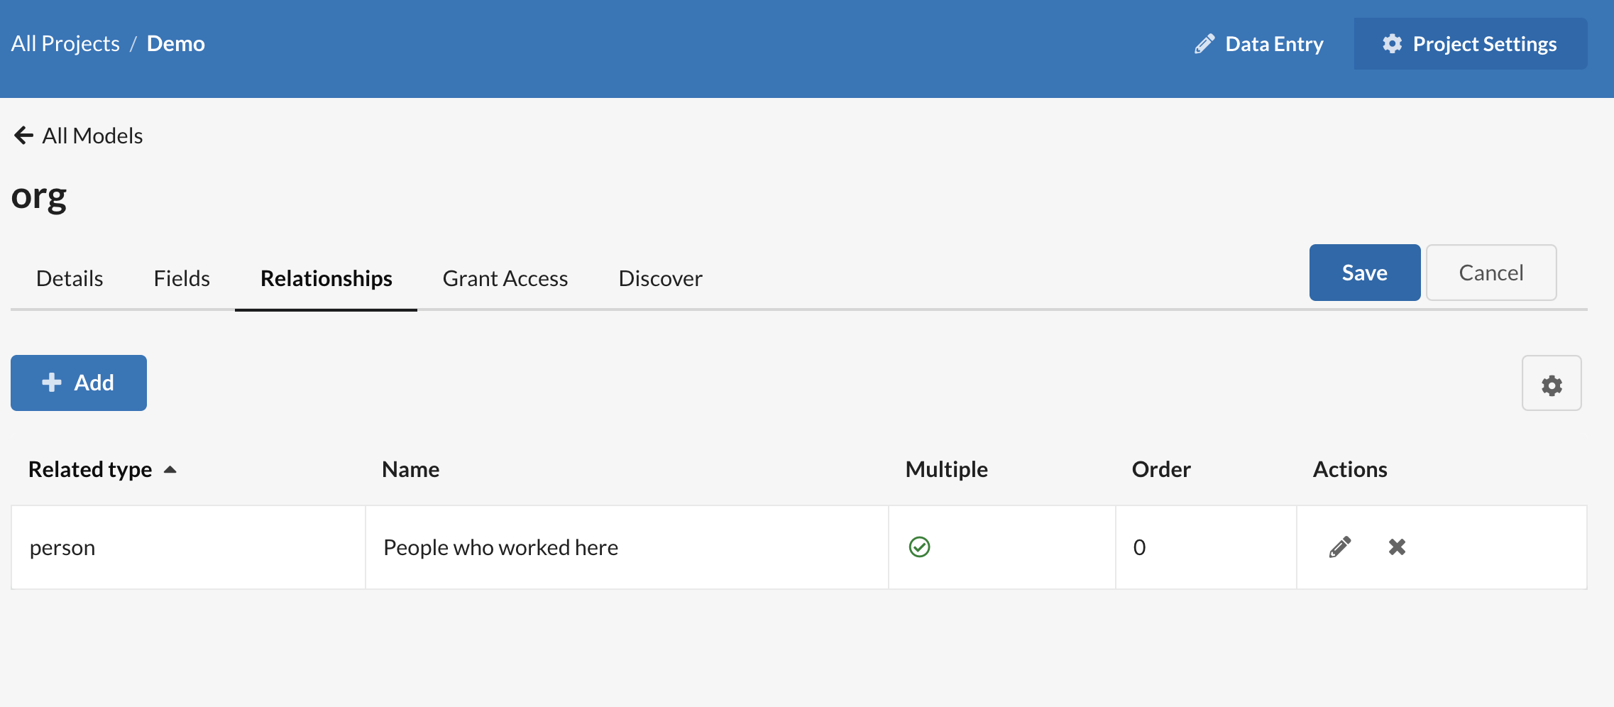The image size is (1614, 707).
Task: Click the order value 0 cell
Action: tap(1206, 547)
